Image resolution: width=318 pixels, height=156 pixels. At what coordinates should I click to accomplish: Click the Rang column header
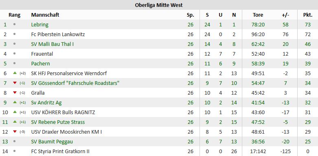pyautogui.click(x=14, y=15)
